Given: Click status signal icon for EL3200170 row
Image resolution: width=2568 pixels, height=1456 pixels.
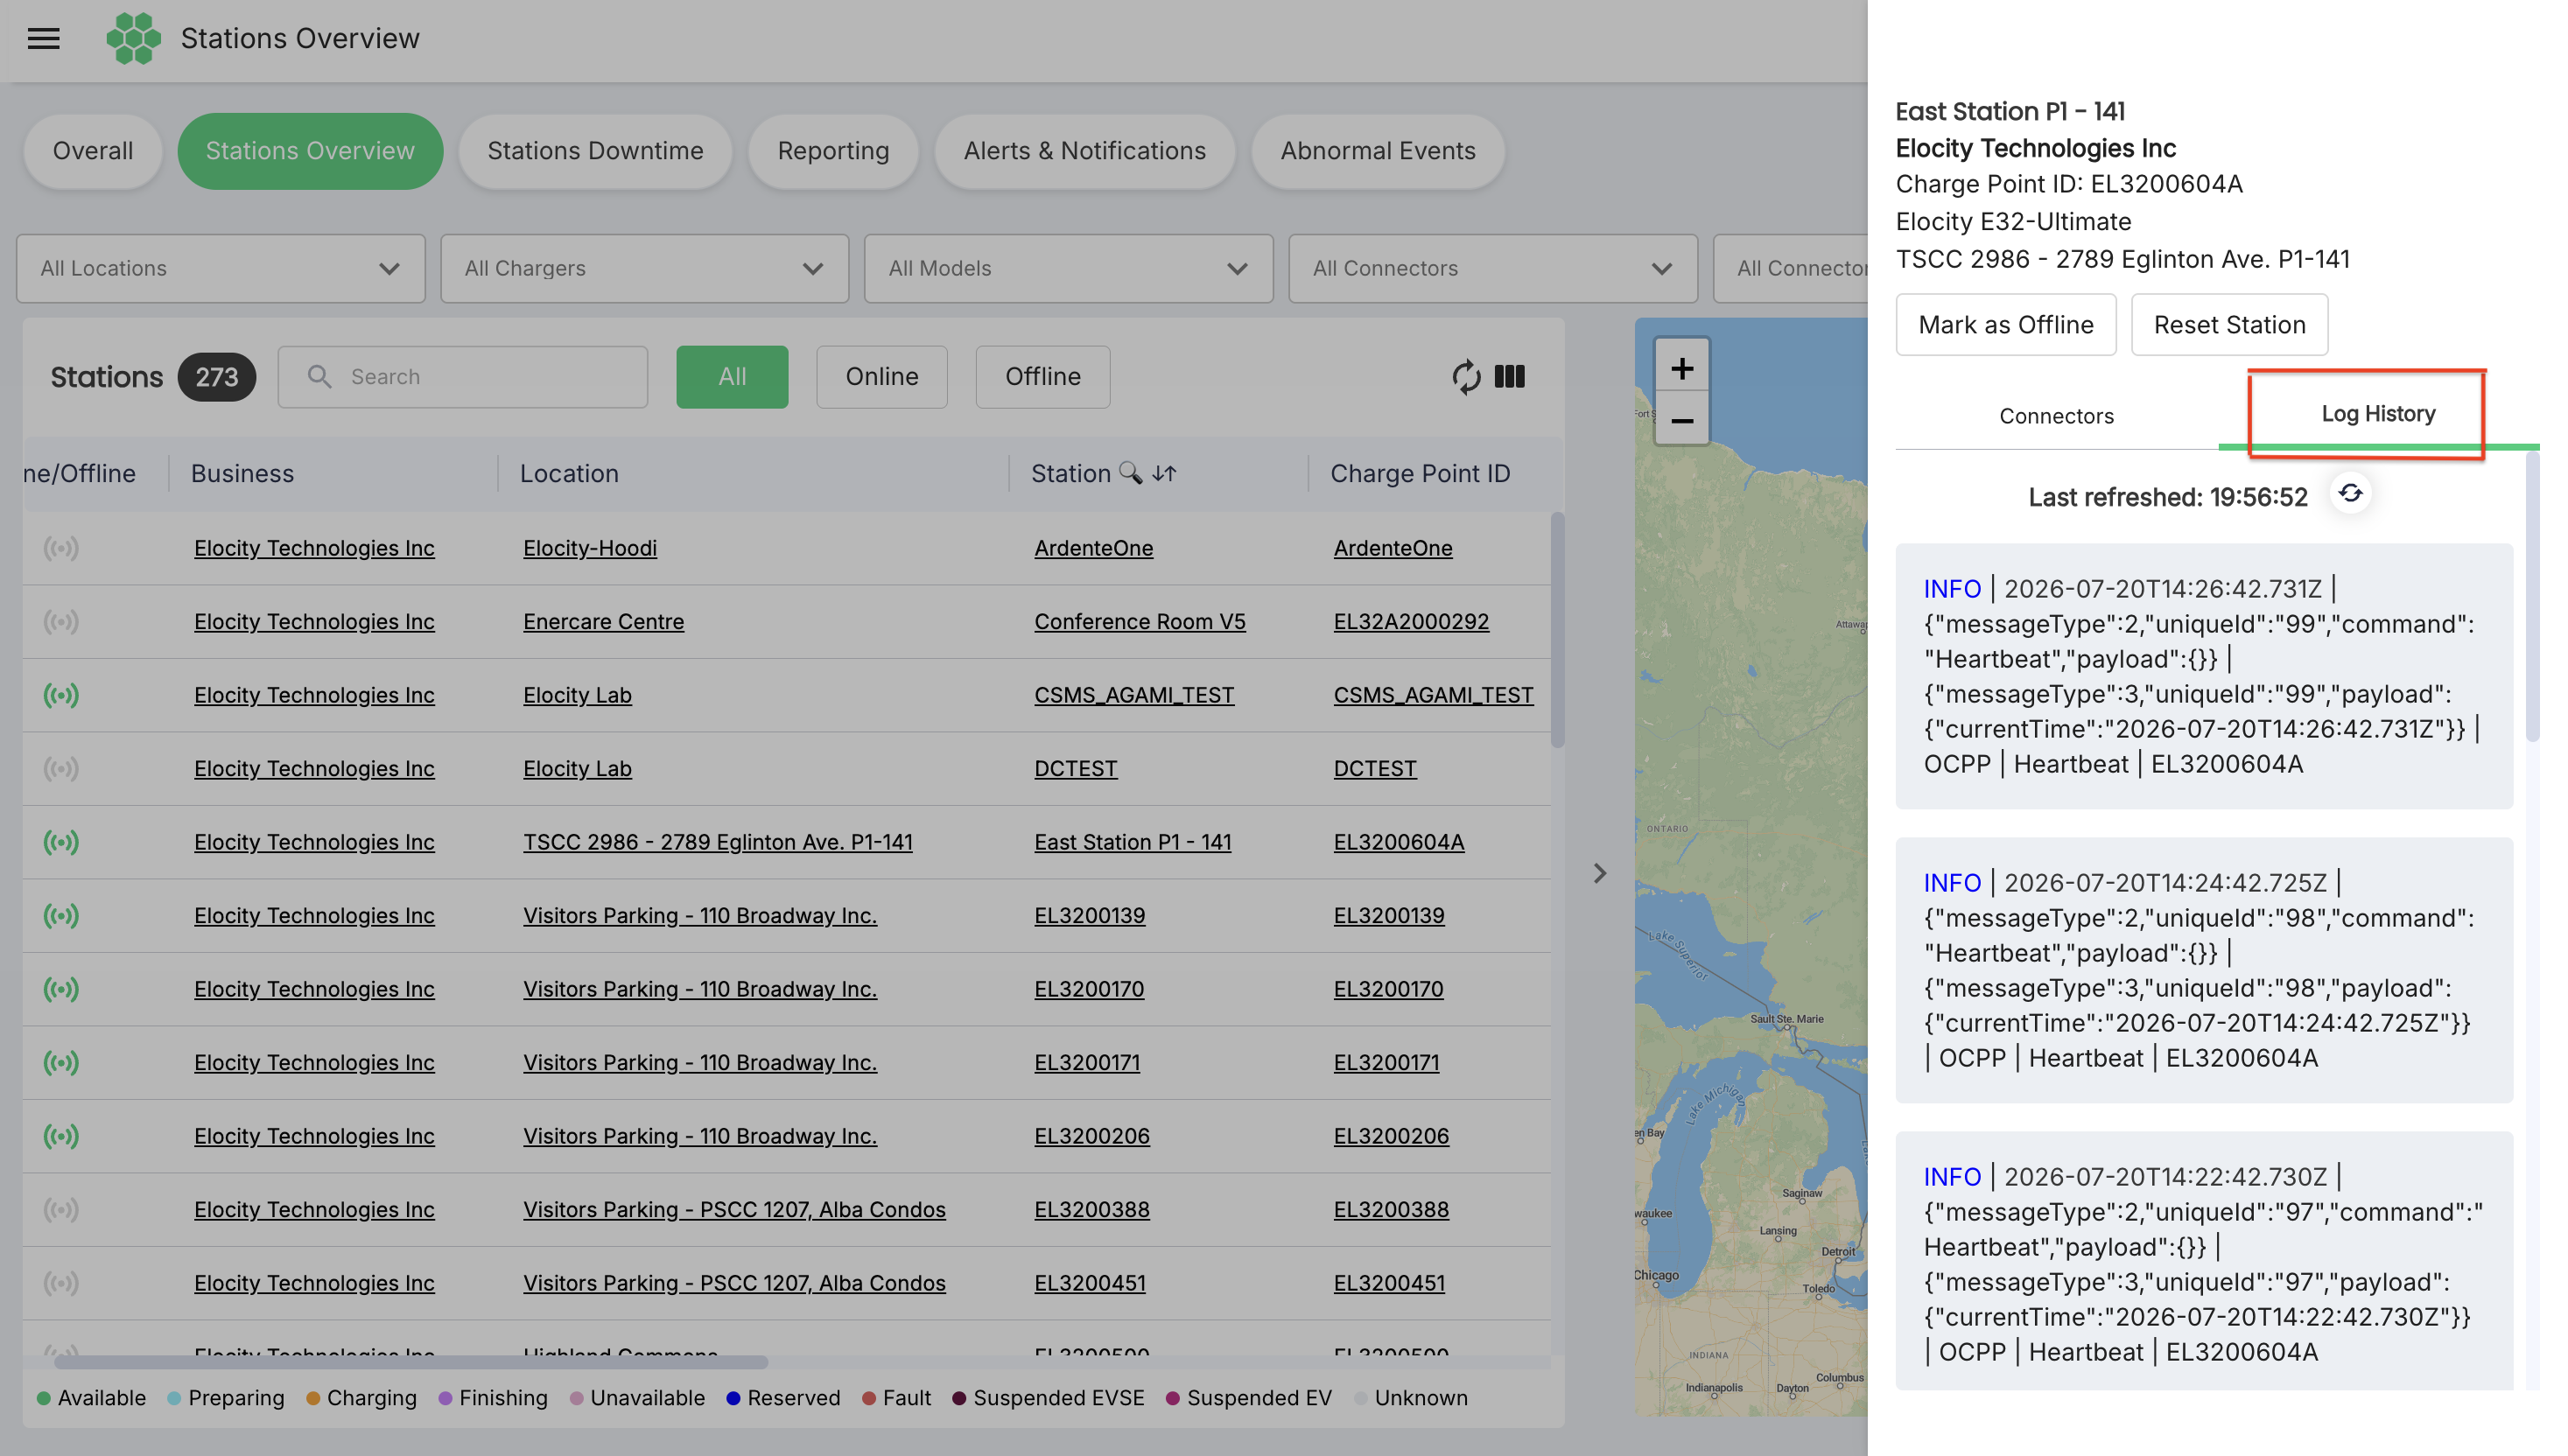Looking at the screenshot, I should click(61, 989).
